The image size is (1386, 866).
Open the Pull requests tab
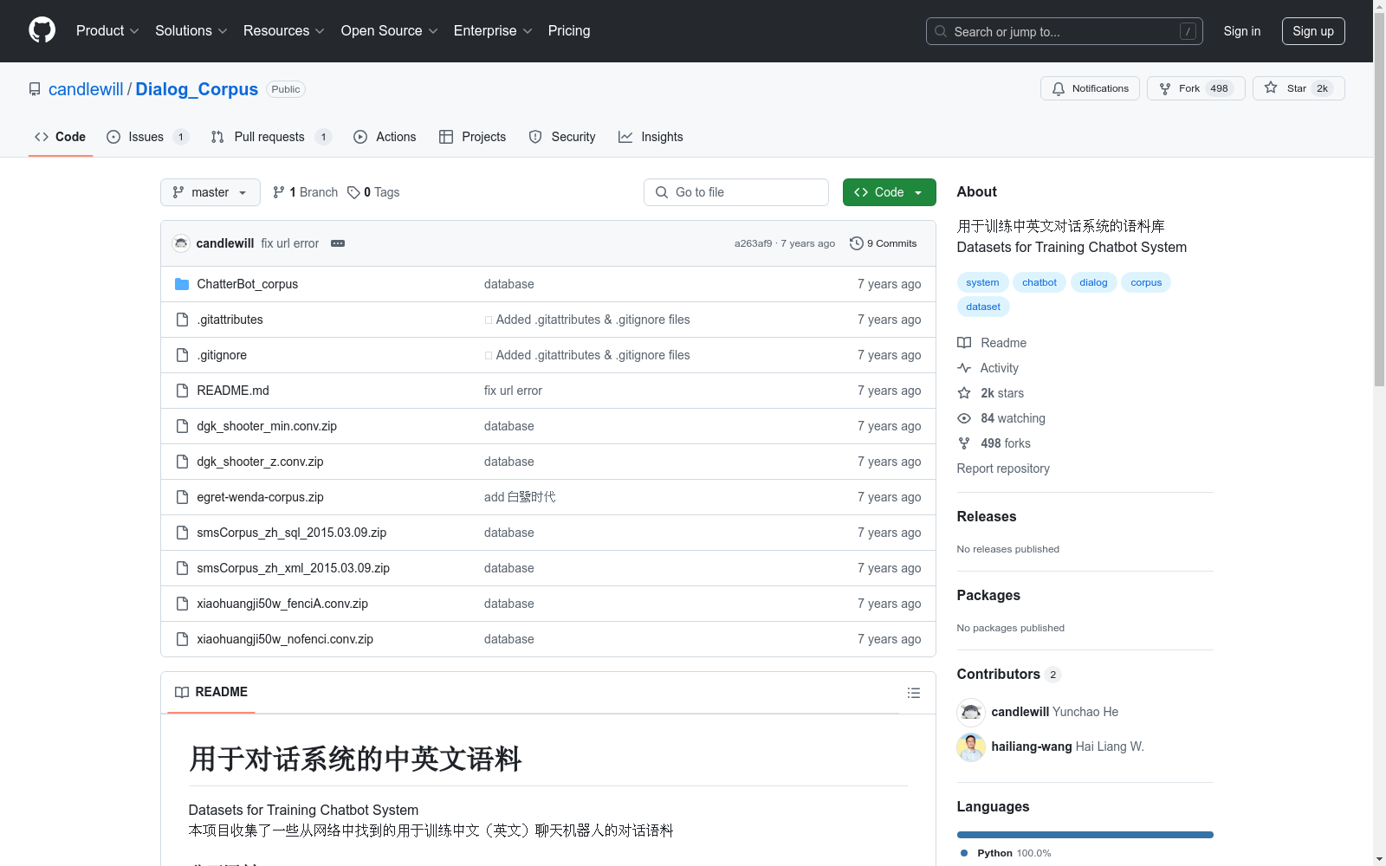pyautogui.click(x=271, y=137)
